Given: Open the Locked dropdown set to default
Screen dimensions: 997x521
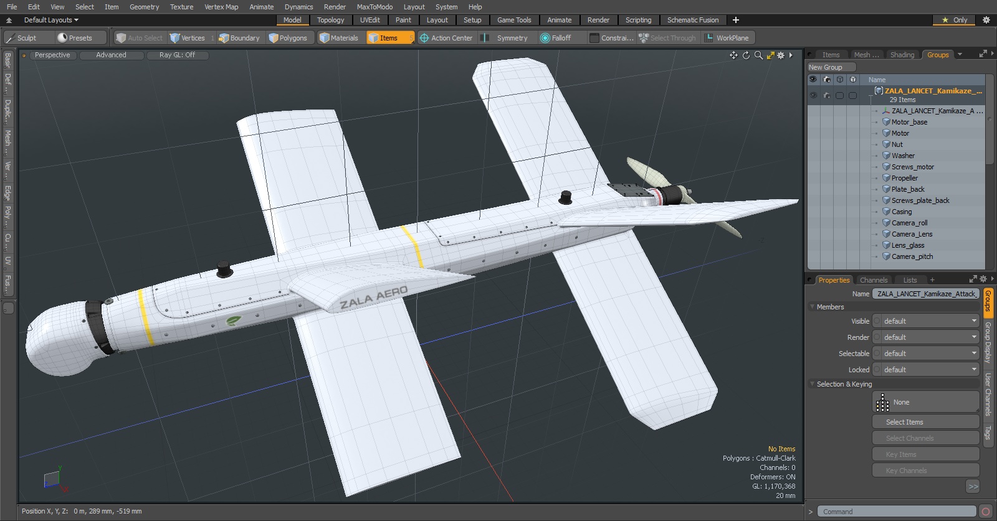Looking at the screenshot, I should [926, 370].
